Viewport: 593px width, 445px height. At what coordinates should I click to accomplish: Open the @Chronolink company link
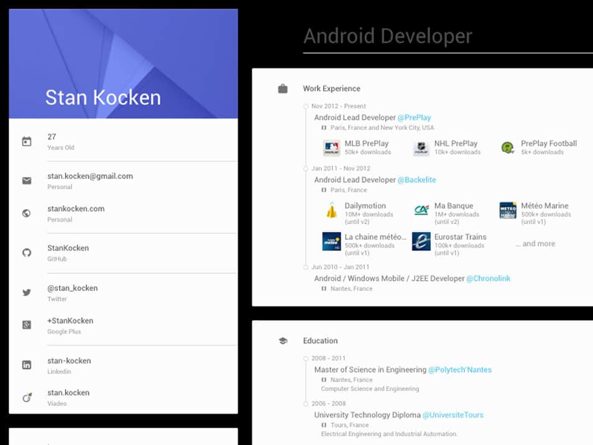click(x=488, y=278)
